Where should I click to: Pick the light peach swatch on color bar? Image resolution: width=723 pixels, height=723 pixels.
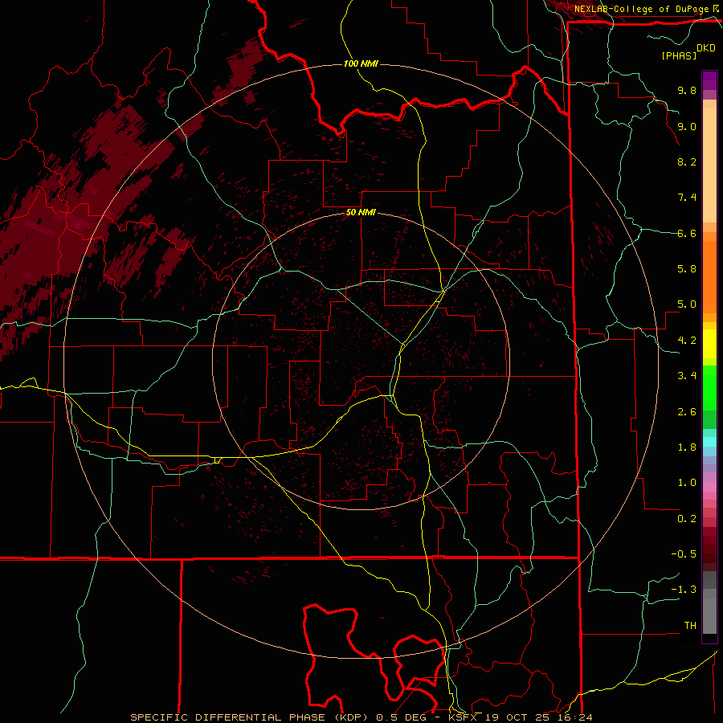coord(709,165)
